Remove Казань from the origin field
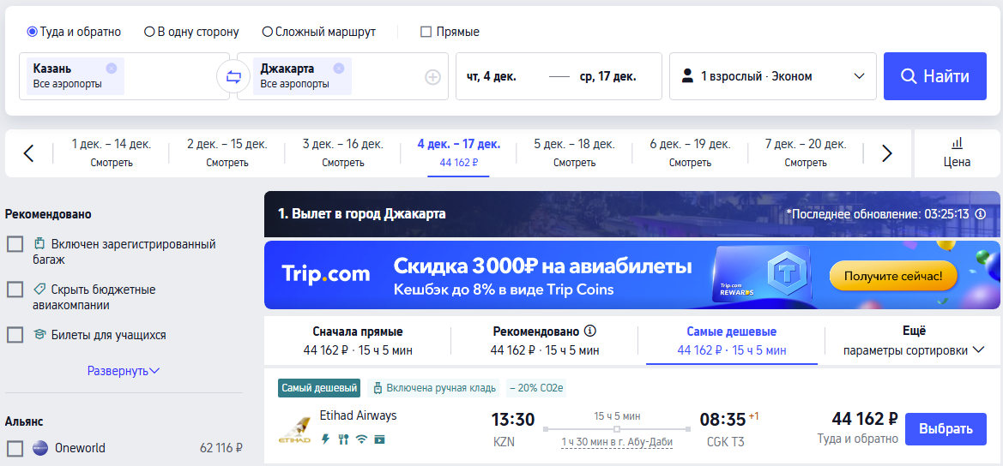The image size is (1003, 466). 112,69
